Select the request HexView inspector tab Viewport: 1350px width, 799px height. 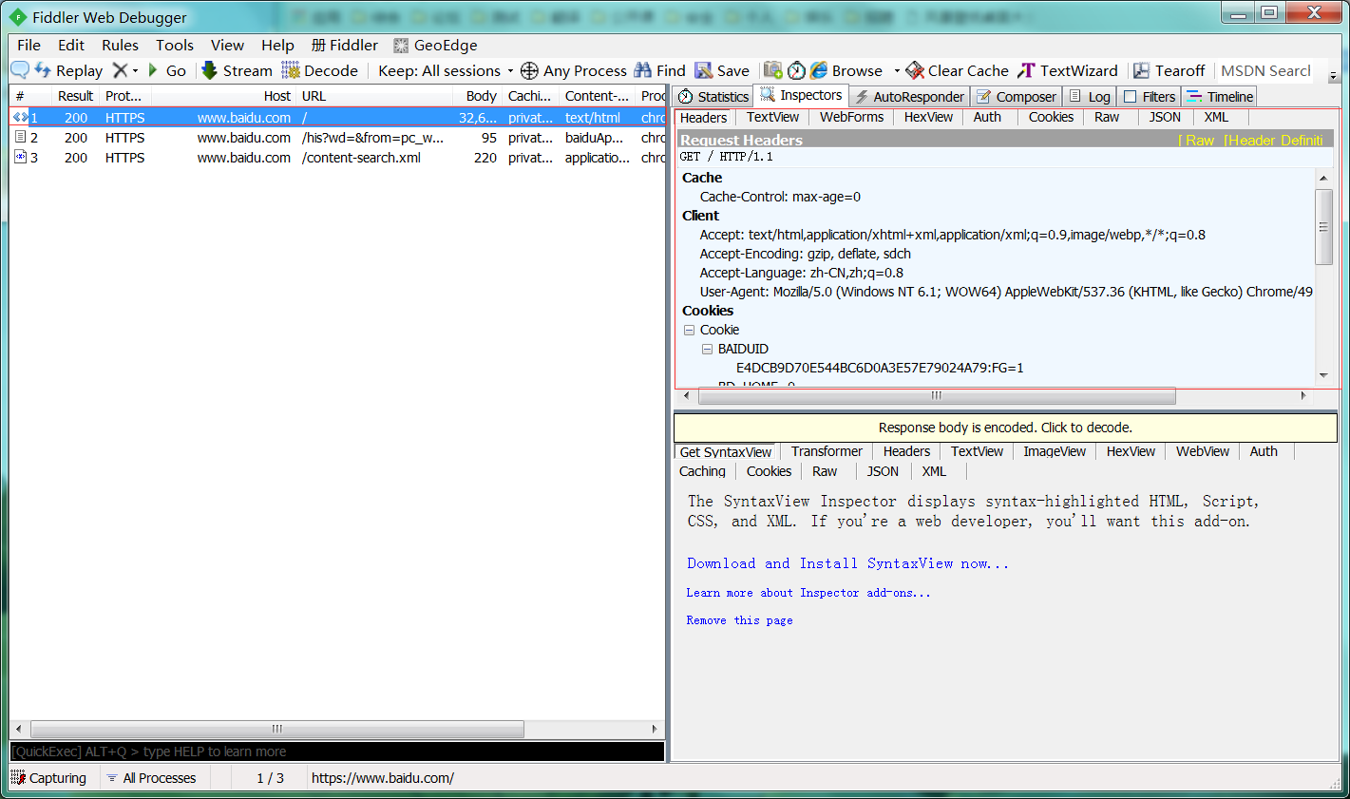928,117
